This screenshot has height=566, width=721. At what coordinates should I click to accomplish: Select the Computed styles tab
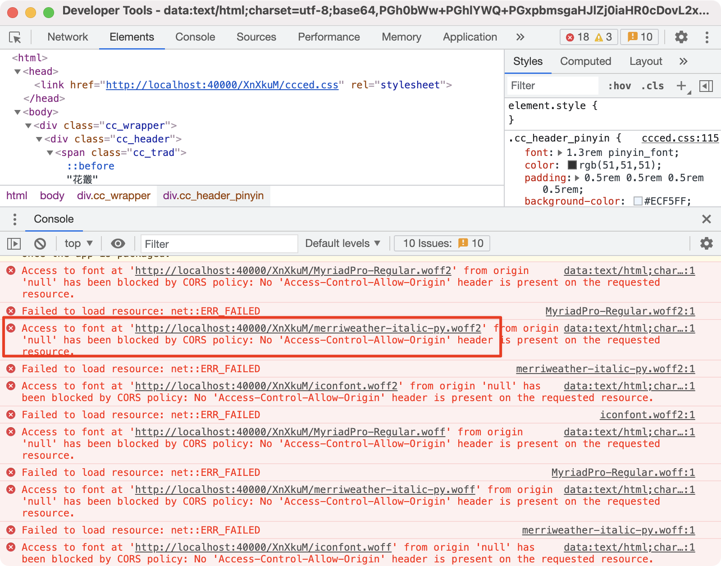(x=585, y=61)
